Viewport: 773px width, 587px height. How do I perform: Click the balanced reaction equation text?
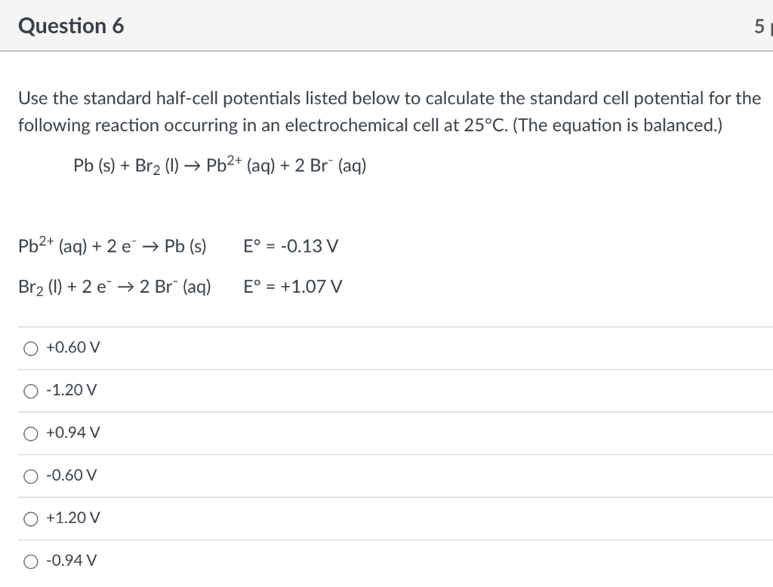click(x=220, y=164)
